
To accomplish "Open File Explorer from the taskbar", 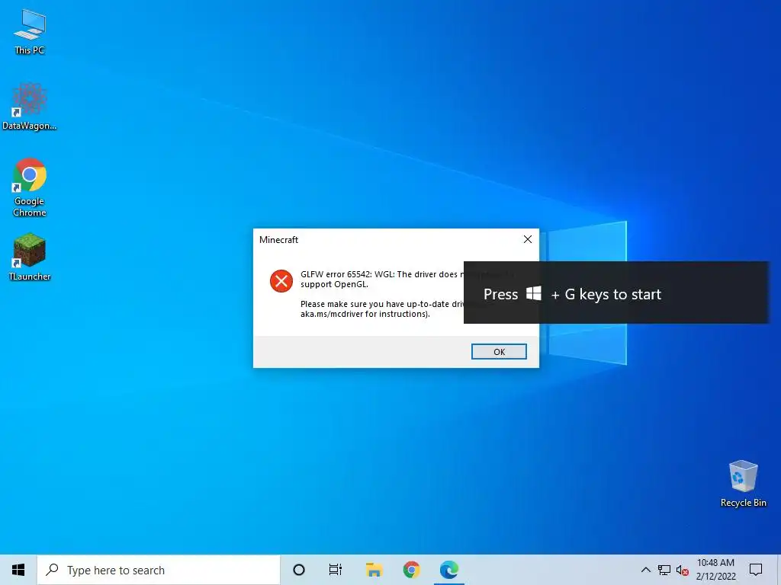I will click(x=374, y=570).
